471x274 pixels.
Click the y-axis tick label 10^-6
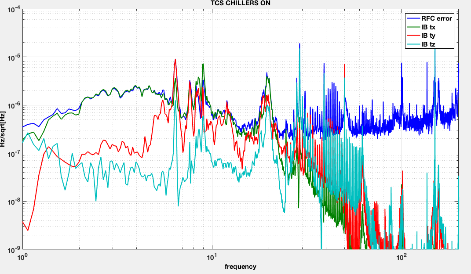pos(14,106)
